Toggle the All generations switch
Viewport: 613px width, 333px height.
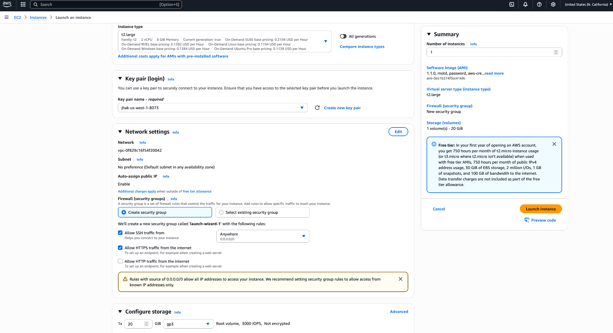click(x=343, y=36)
